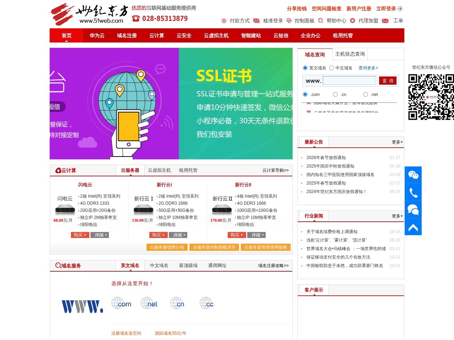The width and height of the screenshot is (454, 340).
Task: Choose the .net domain suffix radio
Action: (365, 94)
